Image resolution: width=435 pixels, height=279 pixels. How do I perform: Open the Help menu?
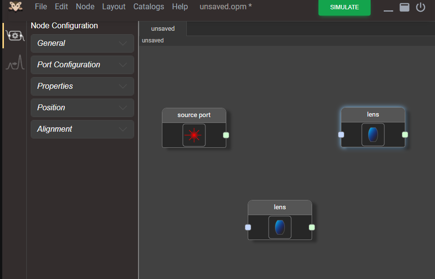click(180, 7)
